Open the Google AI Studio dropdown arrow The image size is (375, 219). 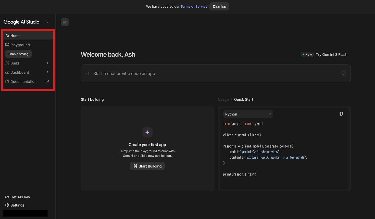[x=47, y=22]
